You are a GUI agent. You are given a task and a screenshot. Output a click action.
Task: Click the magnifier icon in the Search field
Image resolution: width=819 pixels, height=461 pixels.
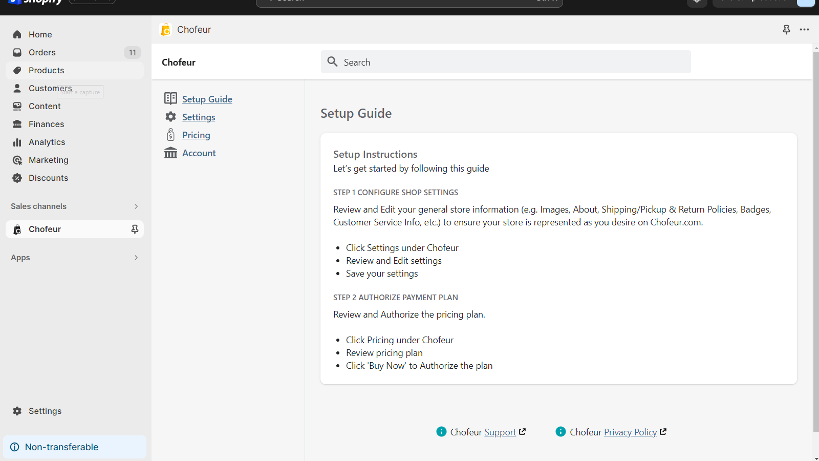(333, 61)
